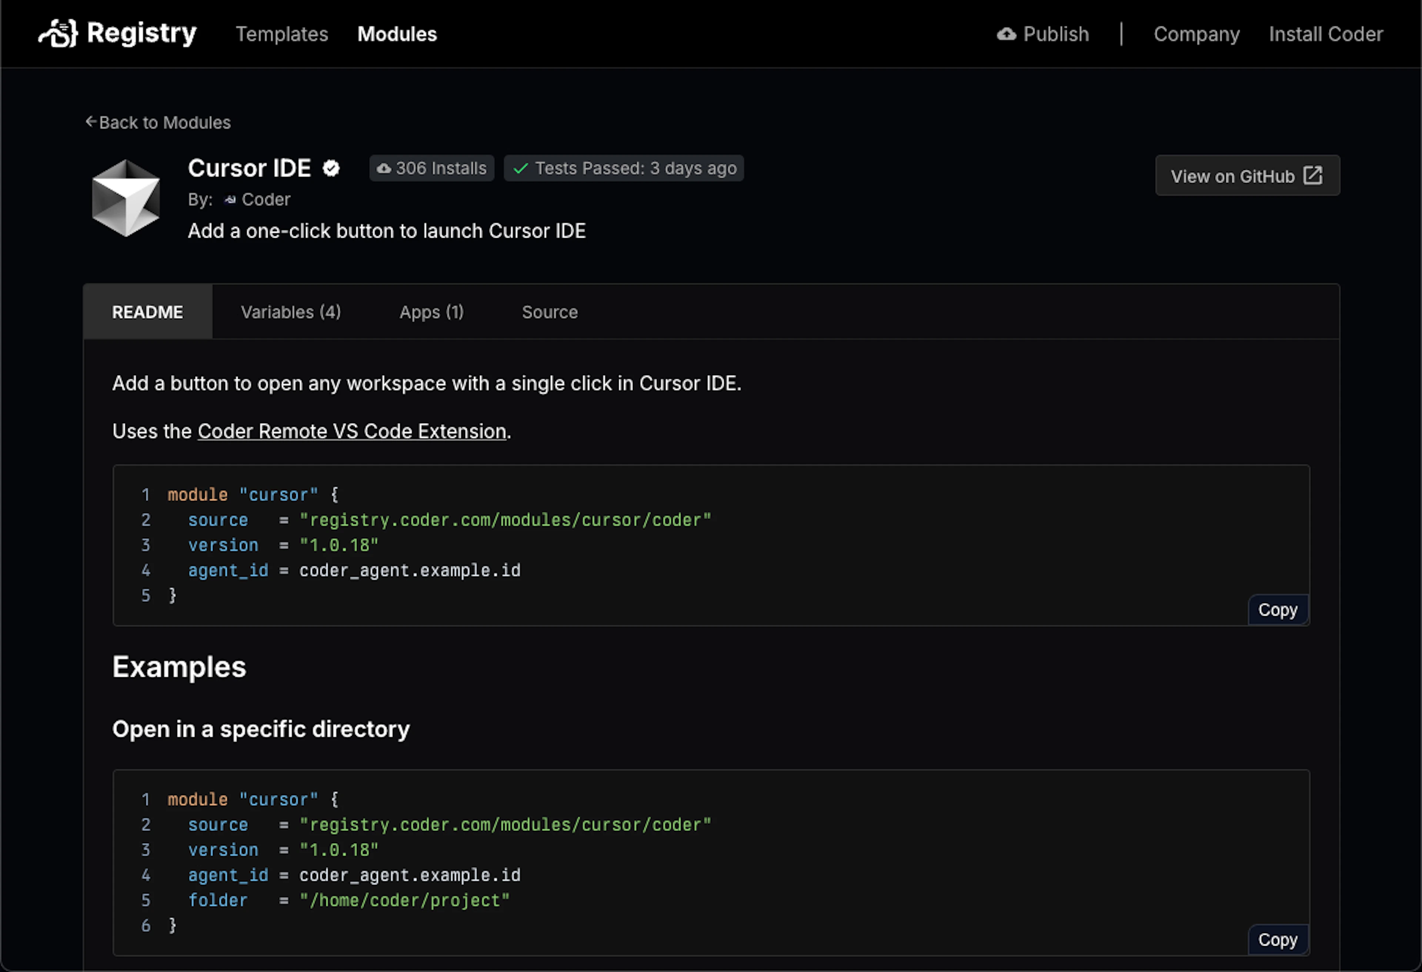Screen dimensions: 1422x972
Task: Click the folder key in second code block
Action: [218, 901]
